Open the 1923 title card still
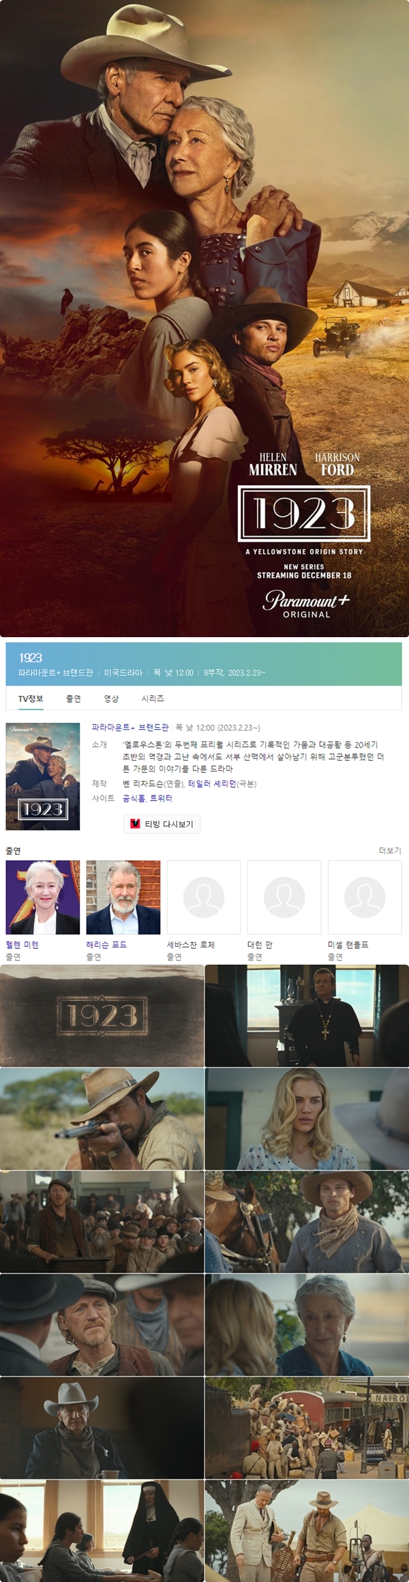The image size is (409, 1582). coord(102,1015)
